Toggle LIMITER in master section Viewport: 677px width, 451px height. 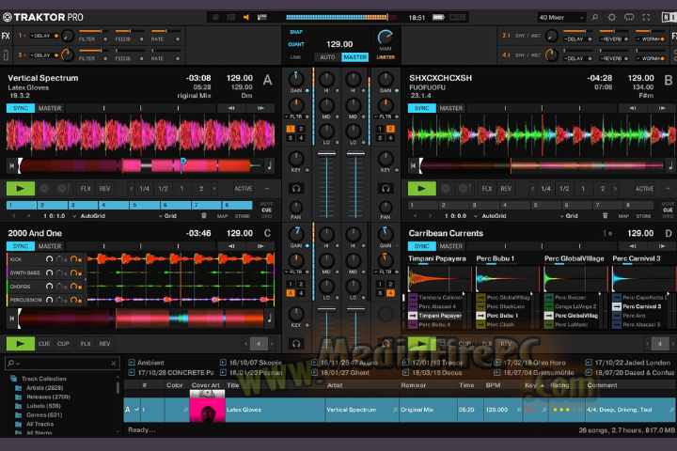pyautogui.click(x=386, y=57)
